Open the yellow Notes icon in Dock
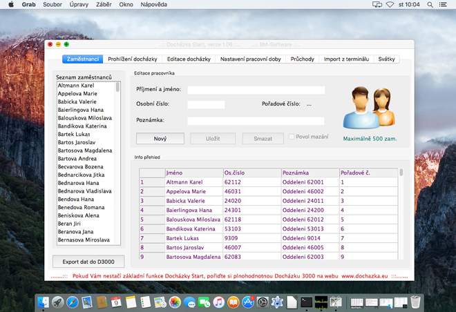This screenshot has width=456, height=312. 131,302
